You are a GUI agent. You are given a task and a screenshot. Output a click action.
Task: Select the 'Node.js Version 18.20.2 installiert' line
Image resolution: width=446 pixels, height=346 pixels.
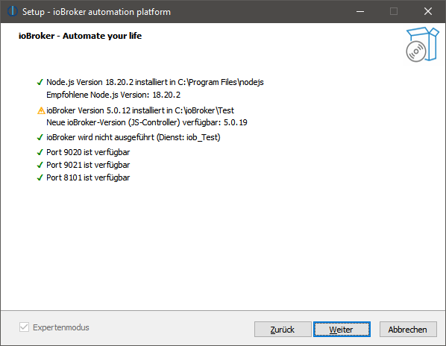point(155,82)
